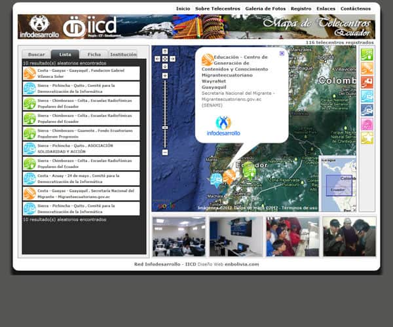Switch to the Lista tab
Image resolution: width=393 pixels, height=327 pixels.
(x=65, y=54)
